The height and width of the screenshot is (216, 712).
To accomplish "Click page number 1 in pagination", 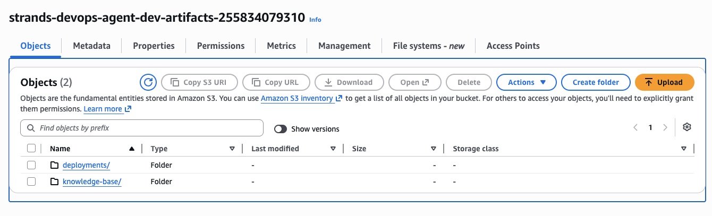I will pyautogui.click(x=650, y=128).
